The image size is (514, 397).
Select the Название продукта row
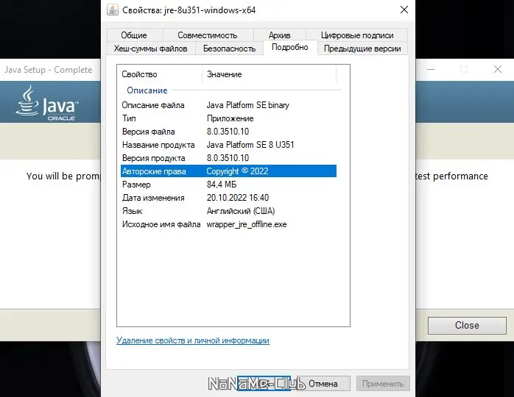228,145
